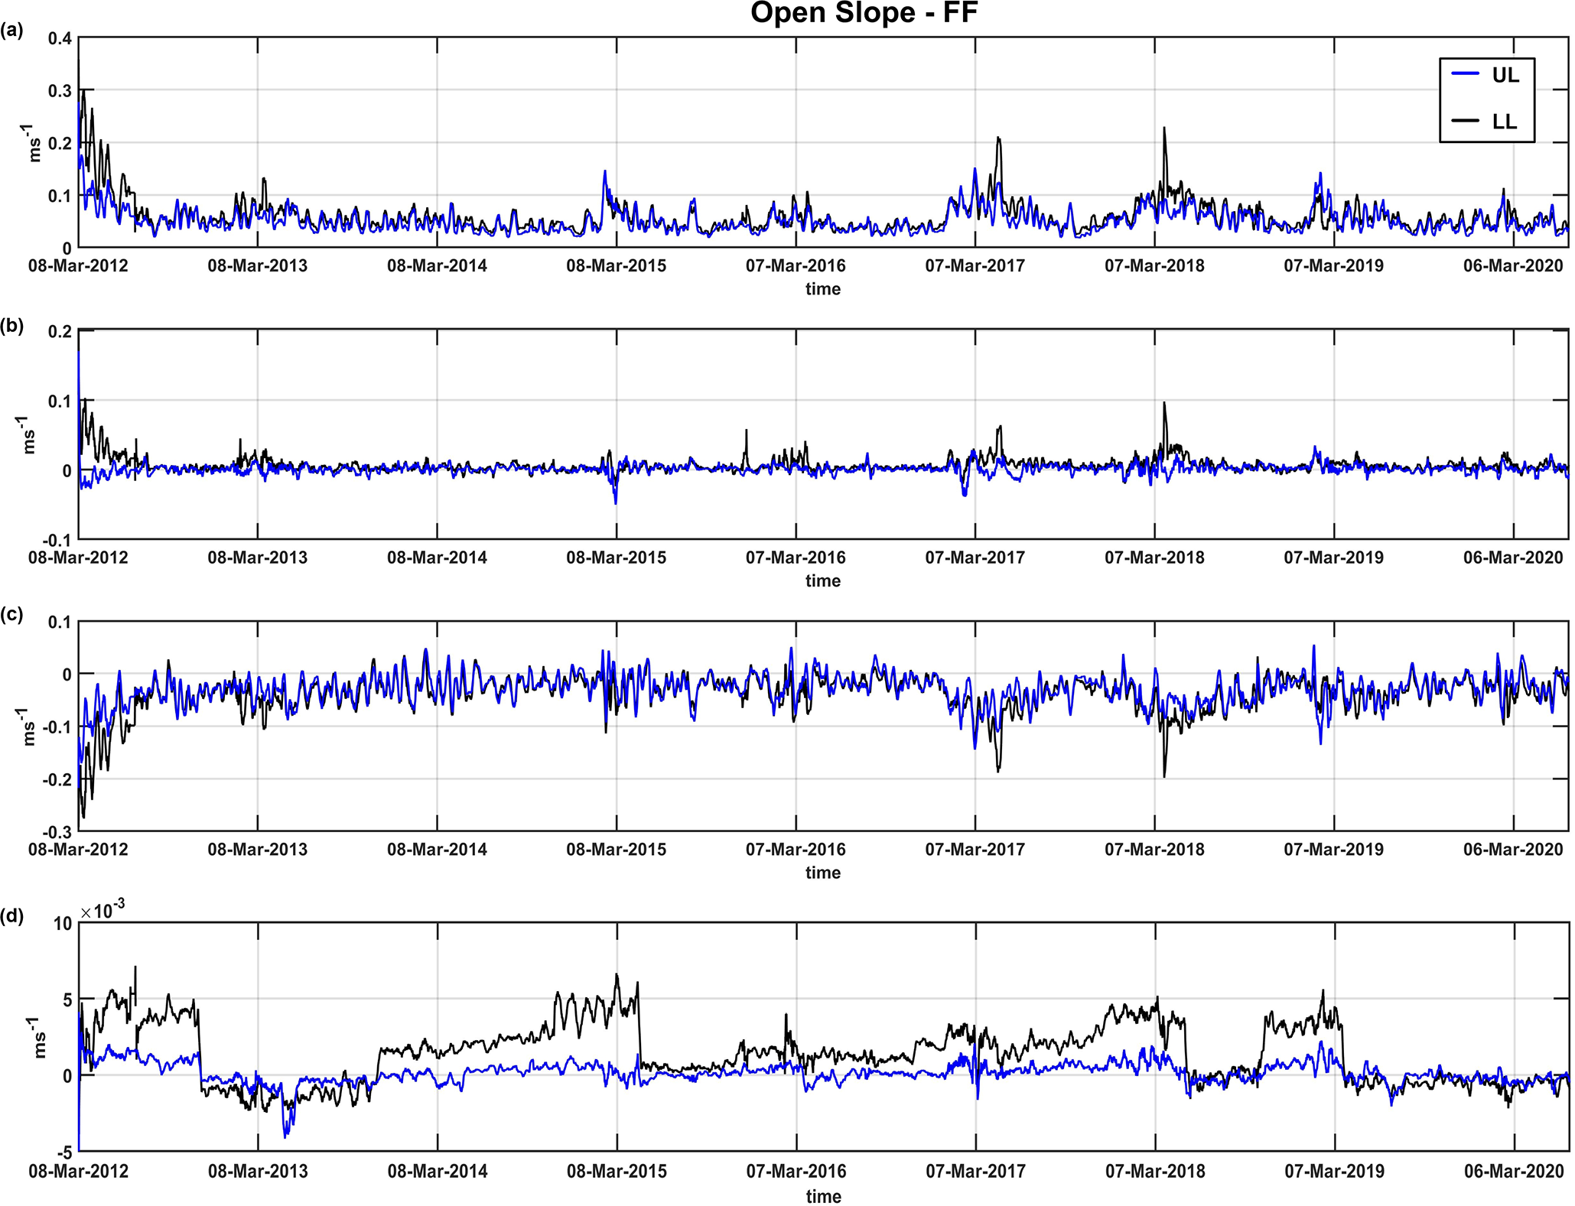Click the panel (a) label
1575x1206 pixels.
(12, 31)
